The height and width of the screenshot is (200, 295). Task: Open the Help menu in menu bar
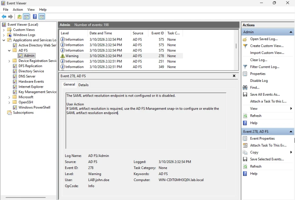tap(43, 10)
